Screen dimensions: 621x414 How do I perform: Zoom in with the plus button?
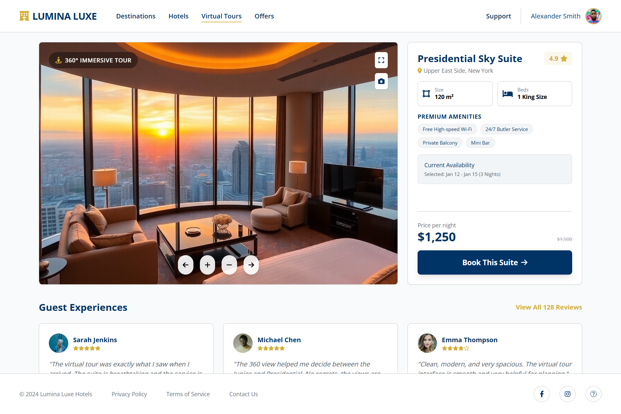207,265
